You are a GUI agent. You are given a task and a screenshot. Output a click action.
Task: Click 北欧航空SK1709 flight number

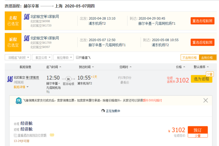[41, 43]
